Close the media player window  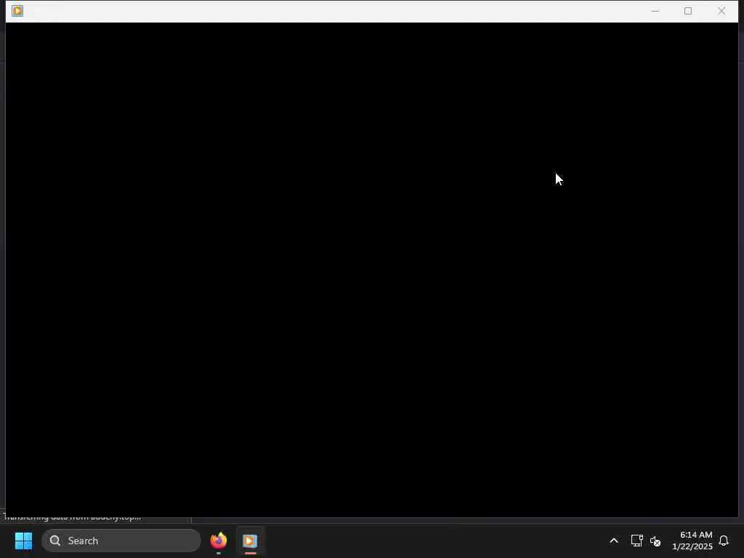pos(721,11)
